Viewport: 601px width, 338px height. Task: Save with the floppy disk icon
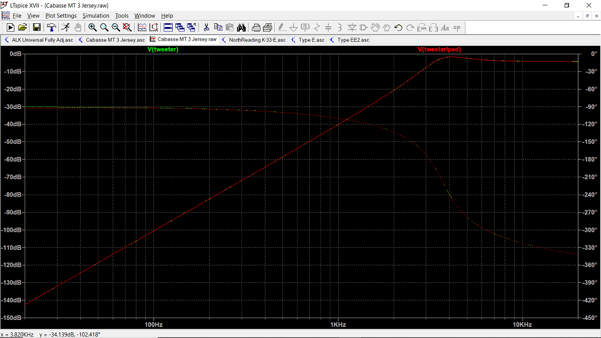tap(36, 28)
